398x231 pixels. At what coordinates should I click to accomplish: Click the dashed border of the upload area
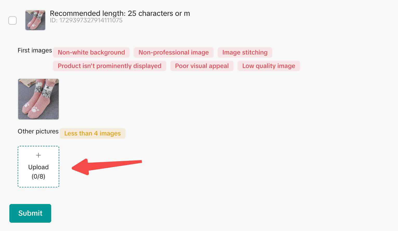coord(18,167)
